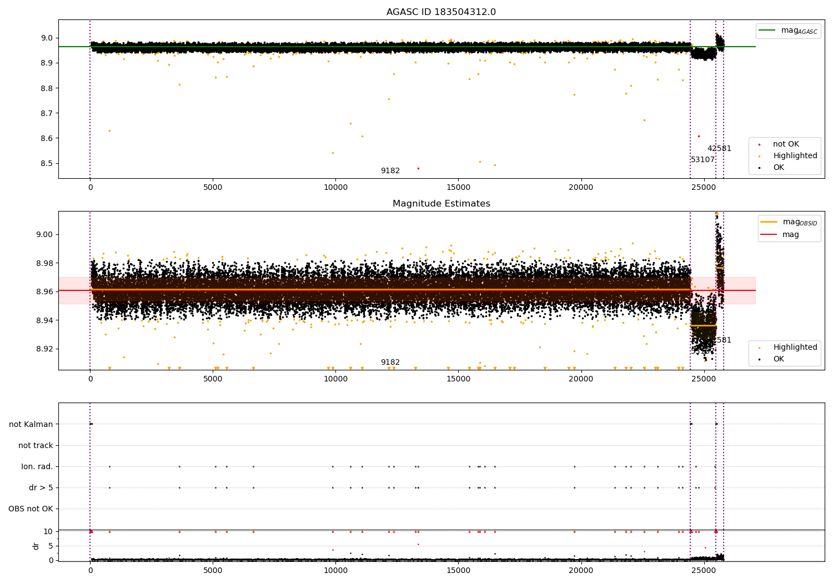Click the orange line sample beside the mag OBSID legend entry
This screenshot has width=833, height=583.
[769, 222]
